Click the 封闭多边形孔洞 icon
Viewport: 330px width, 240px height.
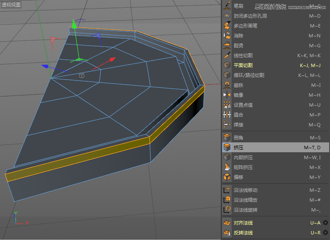(227, 16)
